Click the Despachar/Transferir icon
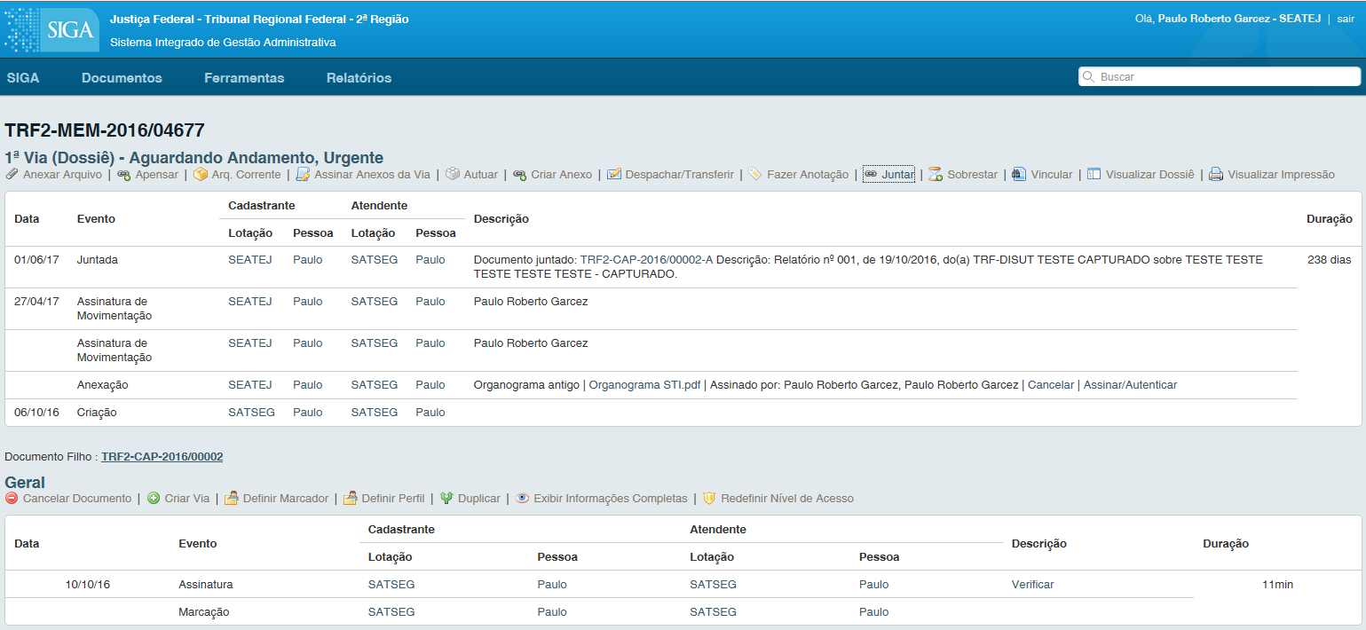Image resolution: width=1366 pixels, height=630 pixels. (x=614, y=175)
